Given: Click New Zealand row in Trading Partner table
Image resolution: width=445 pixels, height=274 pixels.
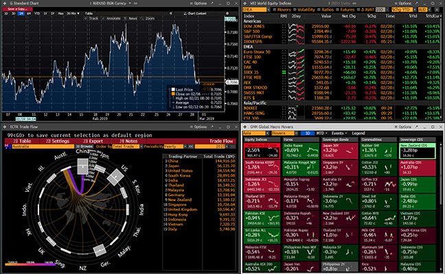Looking at the screenshot, I should [200, 199].
